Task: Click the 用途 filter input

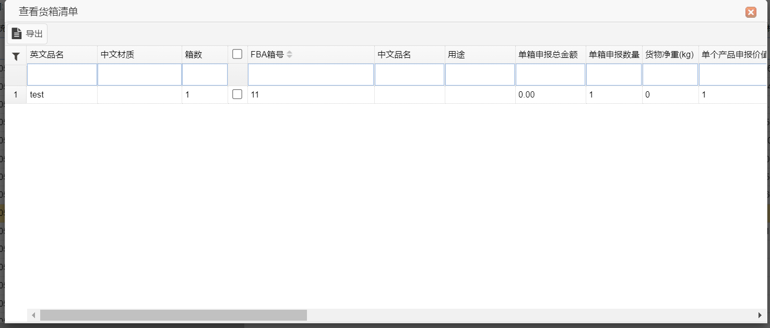Action: point(480,75)
